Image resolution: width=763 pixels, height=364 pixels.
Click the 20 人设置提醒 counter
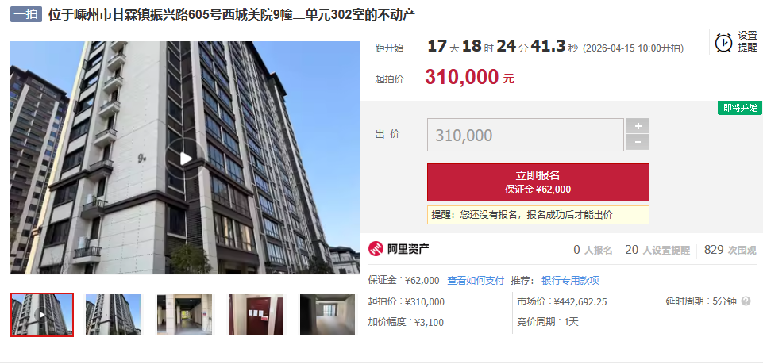pos(657,251)
